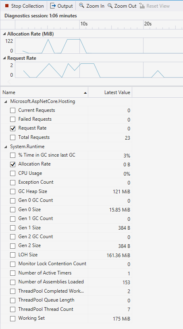The height and width of the screenshot is (329, 183).
Task: Open the Output window arrow icon
Action: click(x=53, y=6)
